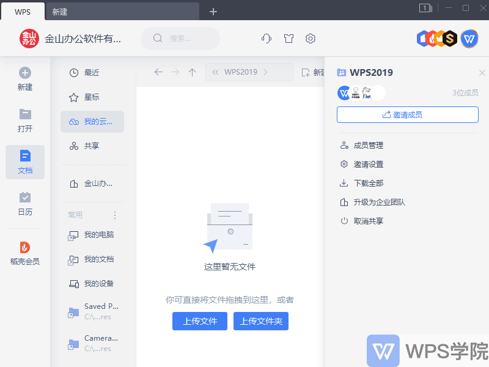
Task: Click WPS2019 in the path bar
Action: (240, 72)
